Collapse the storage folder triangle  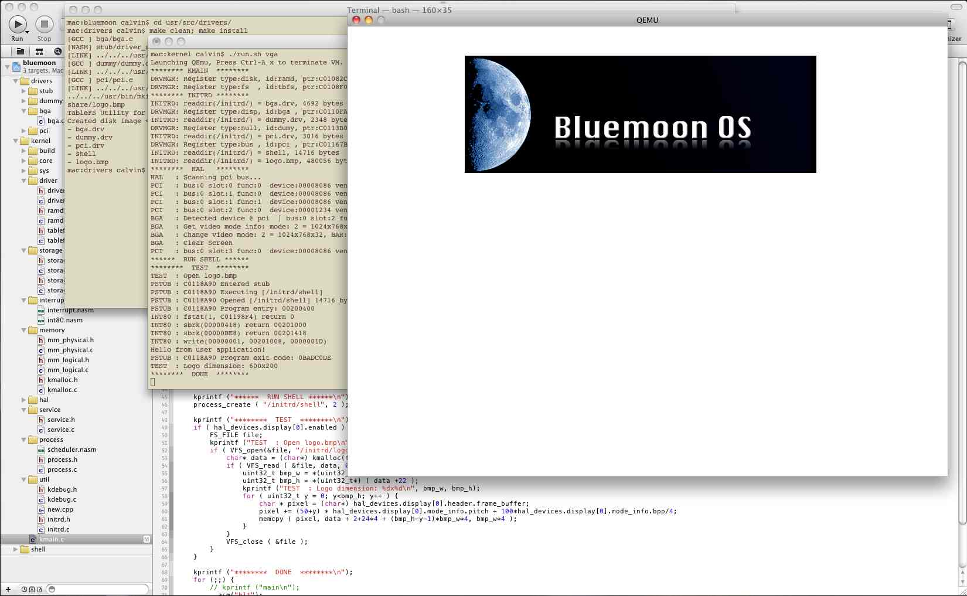[x=24, y=250]
